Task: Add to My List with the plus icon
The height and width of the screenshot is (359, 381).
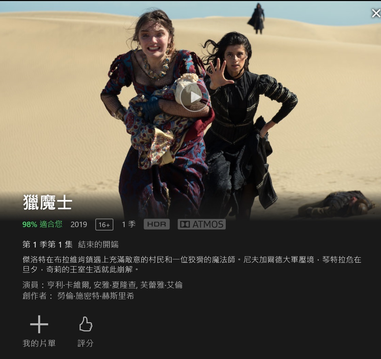Action: pyautogui.click(x=39, y=324)
